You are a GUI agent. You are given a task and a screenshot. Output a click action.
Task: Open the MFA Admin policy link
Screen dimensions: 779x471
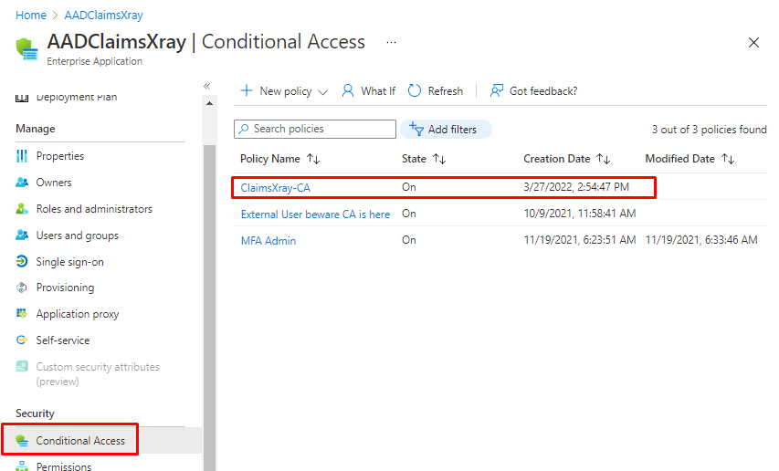click(x=268, y=241)
